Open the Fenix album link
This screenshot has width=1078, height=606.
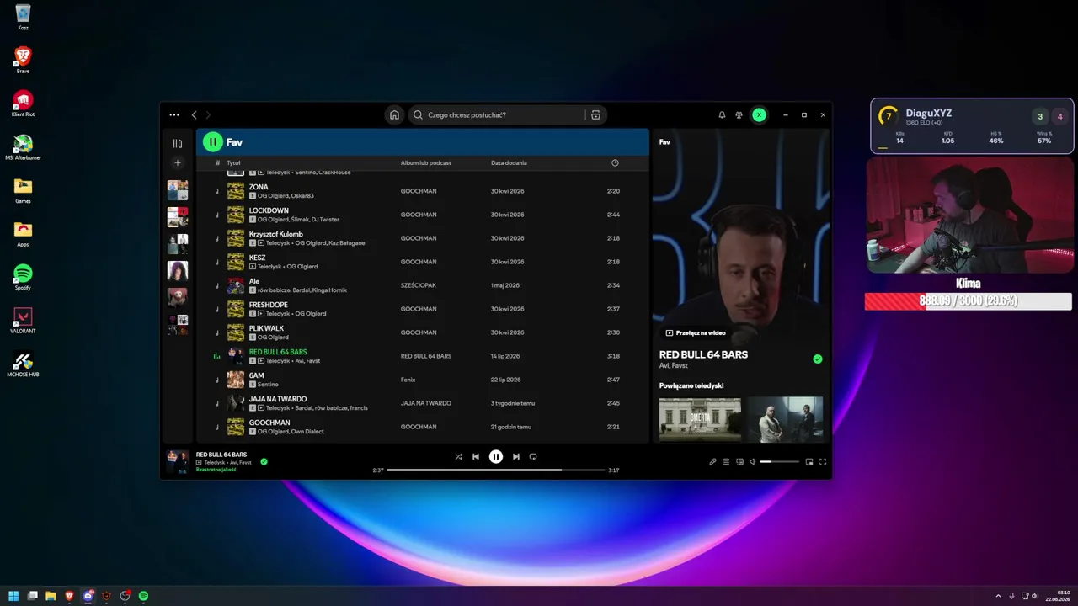[x=408, y=380]
